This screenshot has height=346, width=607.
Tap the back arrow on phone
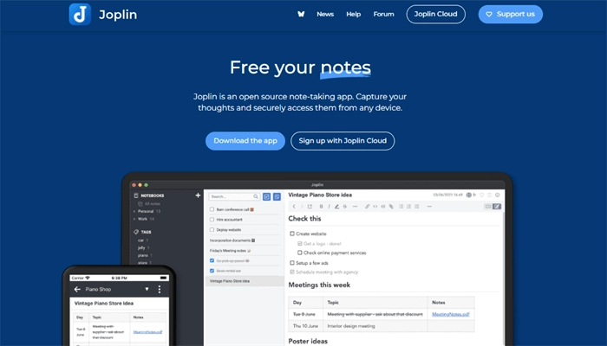coord(77,289)
